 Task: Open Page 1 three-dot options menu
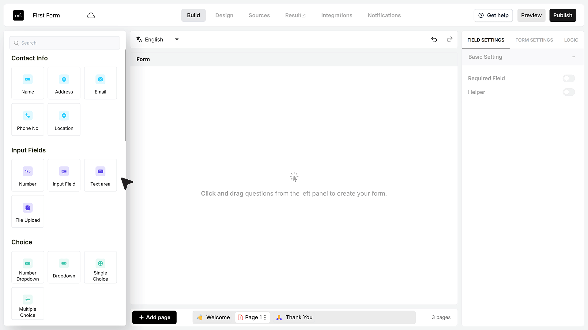point(265,317)
